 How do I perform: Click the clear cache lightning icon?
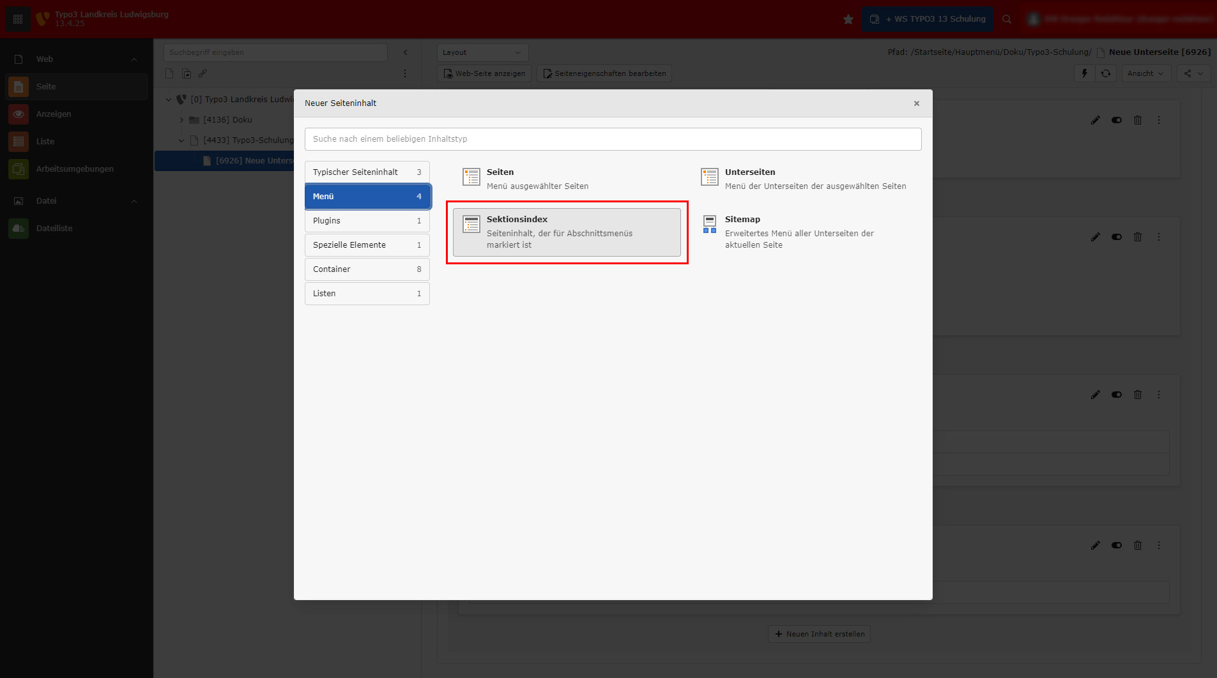point(1084,73)
